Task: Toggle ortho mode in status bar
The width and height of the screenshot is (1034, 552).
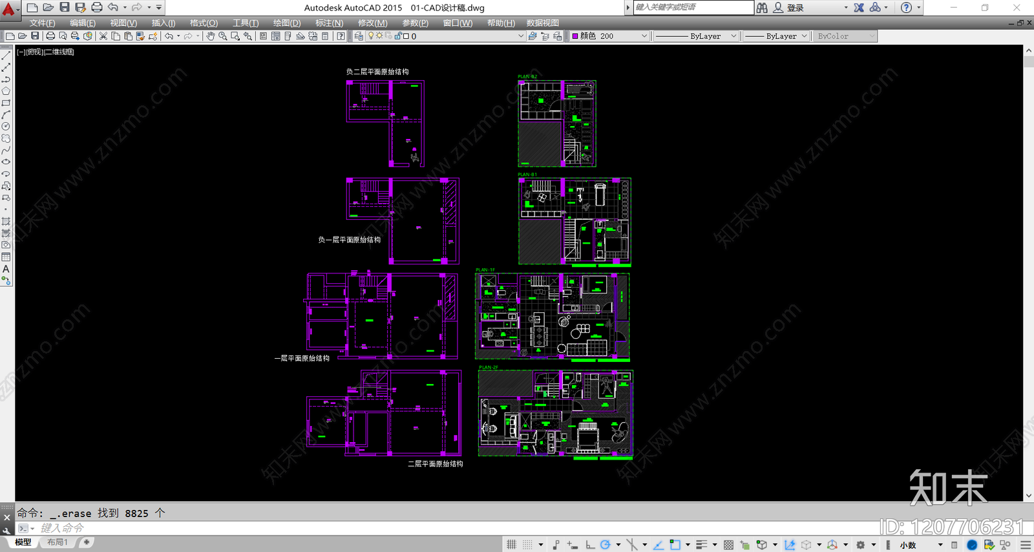Action: point(590,545)
